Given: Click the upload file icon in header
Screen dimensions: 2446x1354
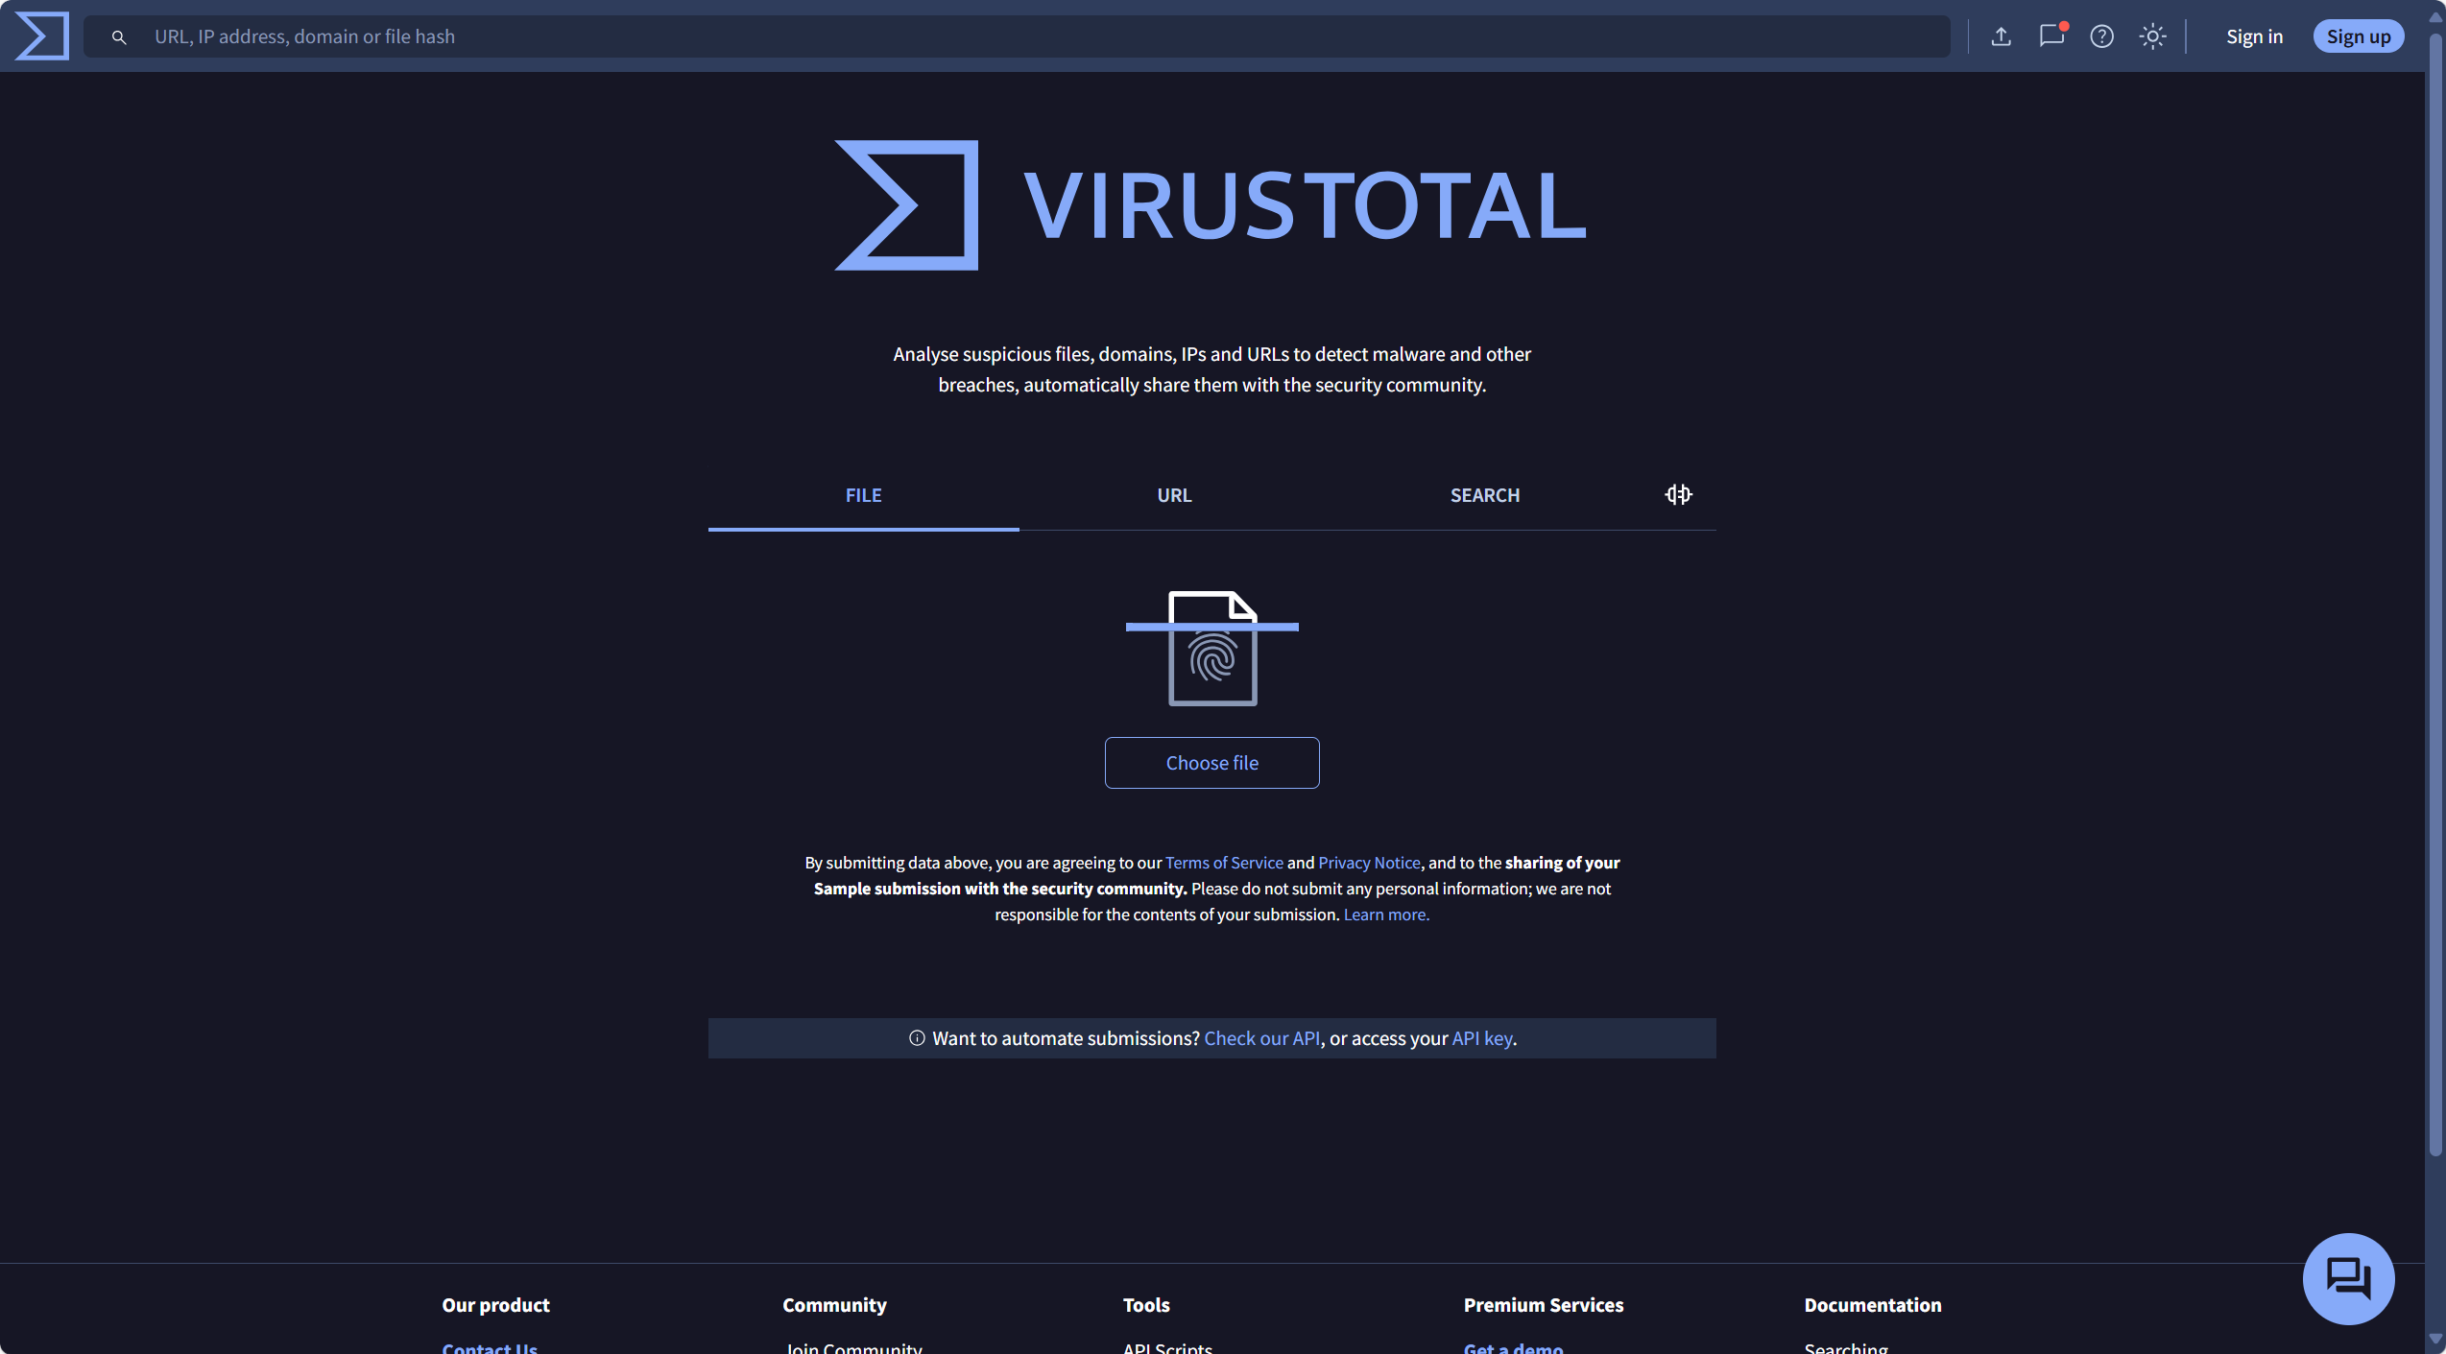Looking at the screenshot, I should point(2001,36).
